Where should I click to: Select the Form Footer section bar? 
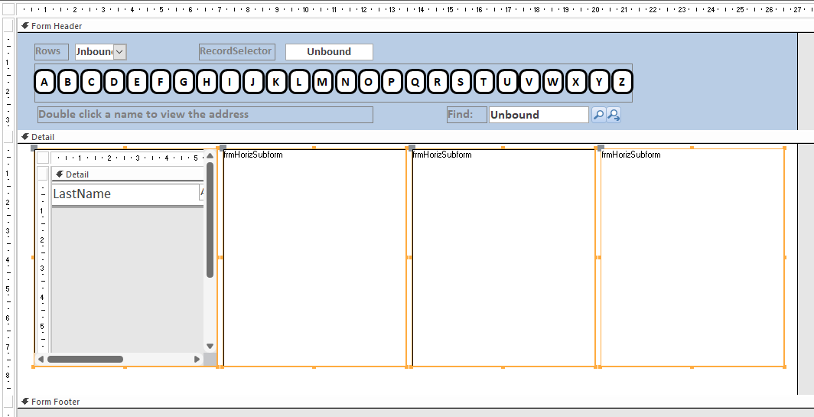(407, 402)
